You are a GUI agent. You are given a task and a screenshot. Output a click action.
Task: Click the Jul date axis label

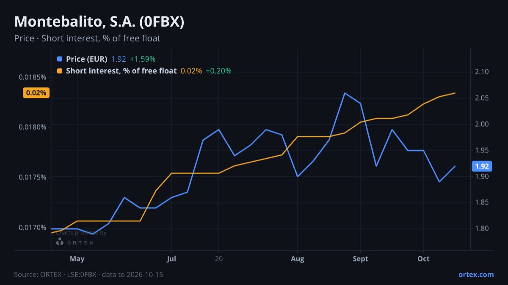tap(171, 258)
